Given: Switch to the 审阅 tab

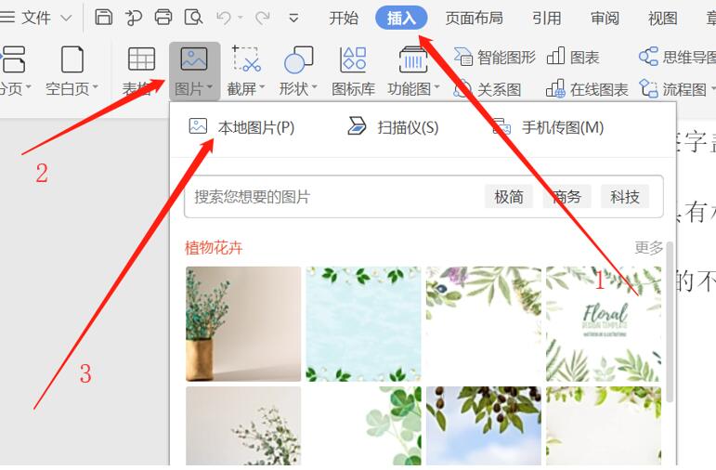Looking at the screenshot, I should [605, 19].
